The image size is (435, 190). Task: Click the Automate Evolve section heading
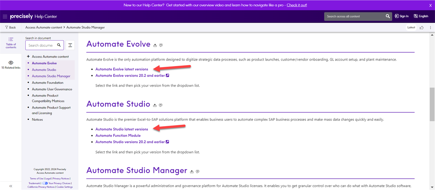pyautogui.click(x=118, y=44)
